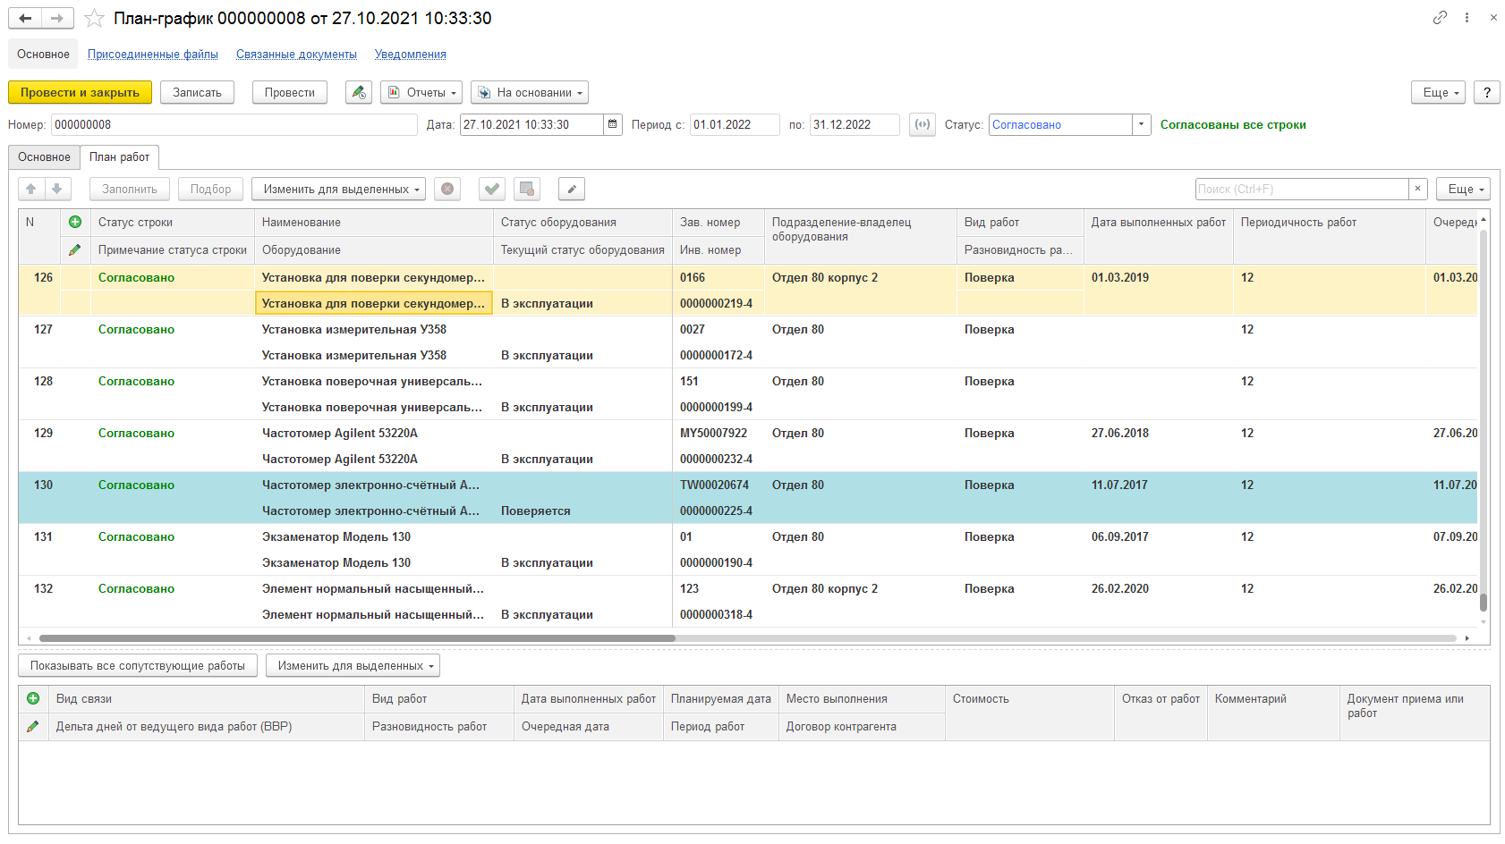Screen dimensions: 1505x844
Task: Open the На основании dropdown
Action: tap(530, 93)
